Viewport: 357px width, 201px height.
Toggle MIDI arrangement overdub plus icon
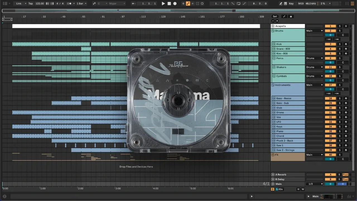tap(183, 4)
